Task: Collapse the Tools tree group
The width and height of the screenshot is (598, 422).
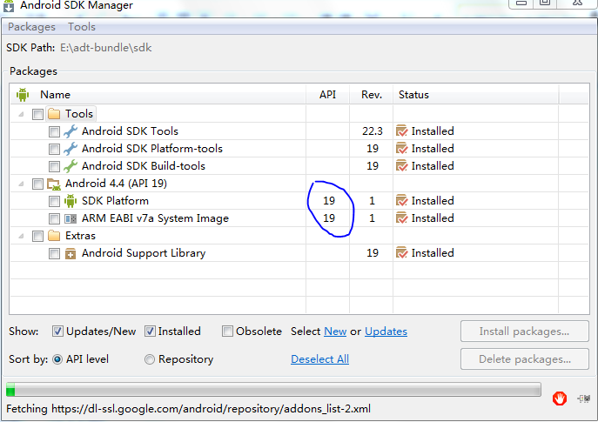Action: [20, 114]
